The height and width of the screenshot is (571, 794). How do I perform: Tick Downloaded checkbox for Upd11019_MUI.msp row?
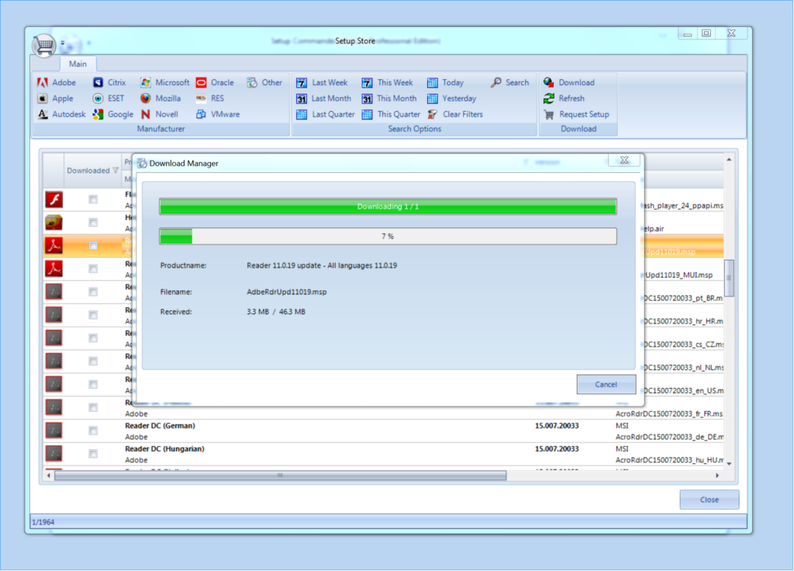[x=93, y=268]
